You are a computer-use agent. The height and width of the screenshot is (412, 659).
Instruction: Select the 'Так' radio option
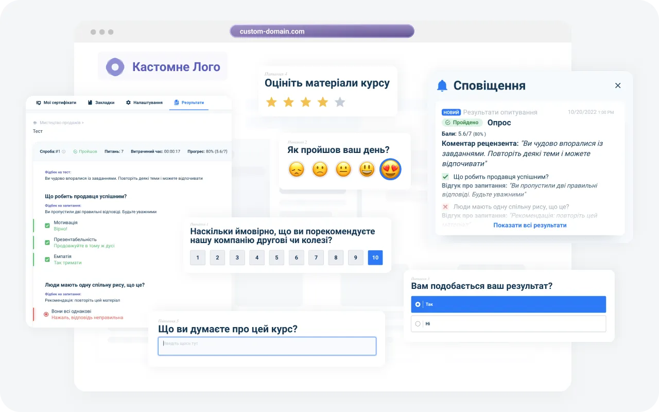(x=418, y=304)
